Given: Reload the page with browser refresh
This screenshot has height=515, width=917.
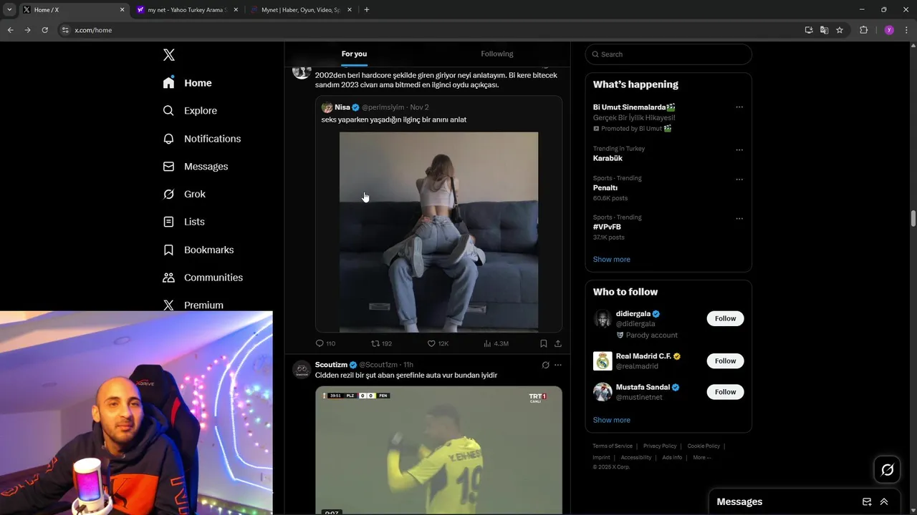Looking at the screenshot, I should (x=44, y=30).
